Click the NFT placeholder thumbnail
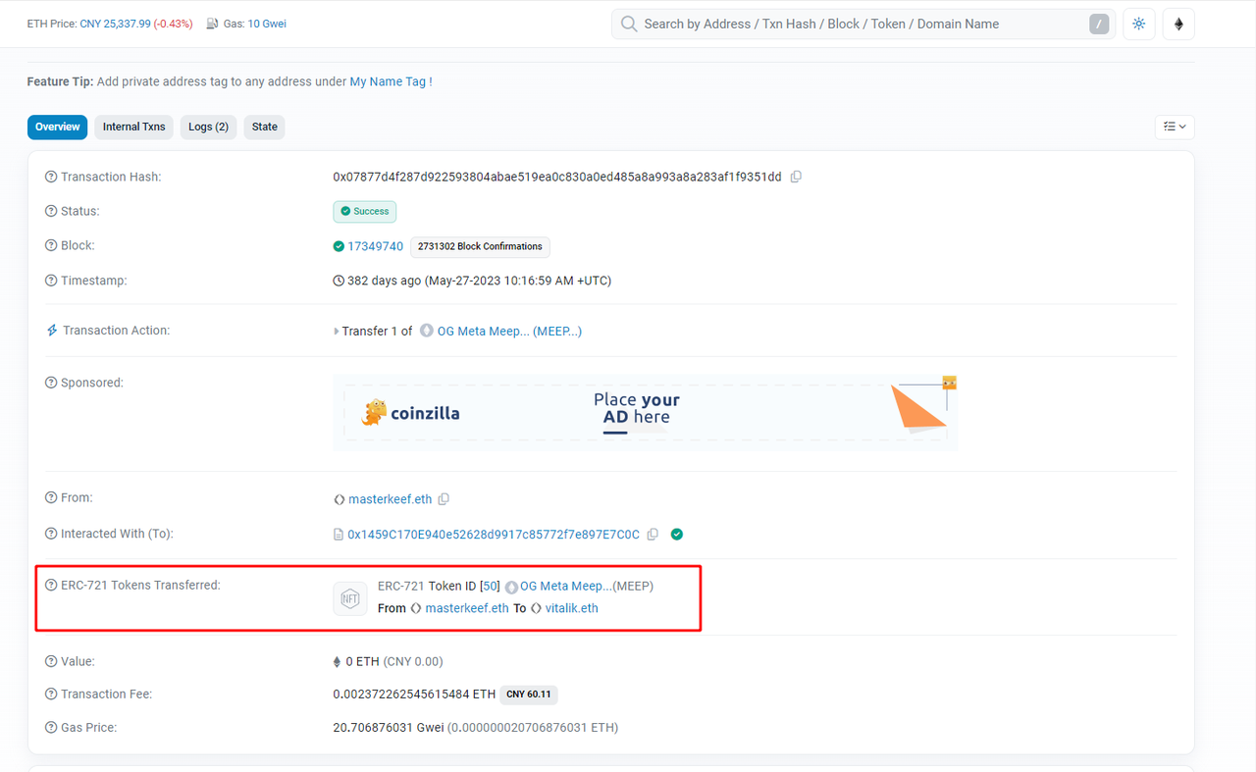 350,598
